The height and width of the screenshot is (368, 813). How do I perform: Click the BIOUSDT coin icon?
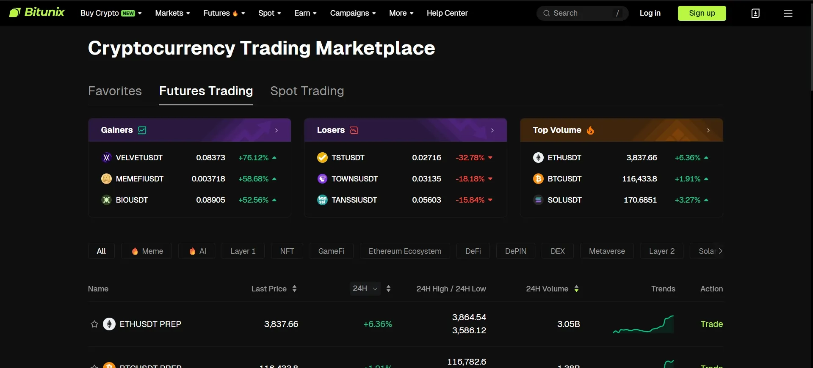coord(106,200)
